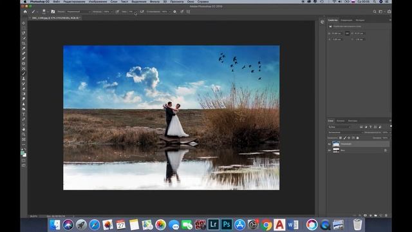Select the Zoom magnifier tool
The width and height of the screenshot is (412, 232).
tap(24, 135)
